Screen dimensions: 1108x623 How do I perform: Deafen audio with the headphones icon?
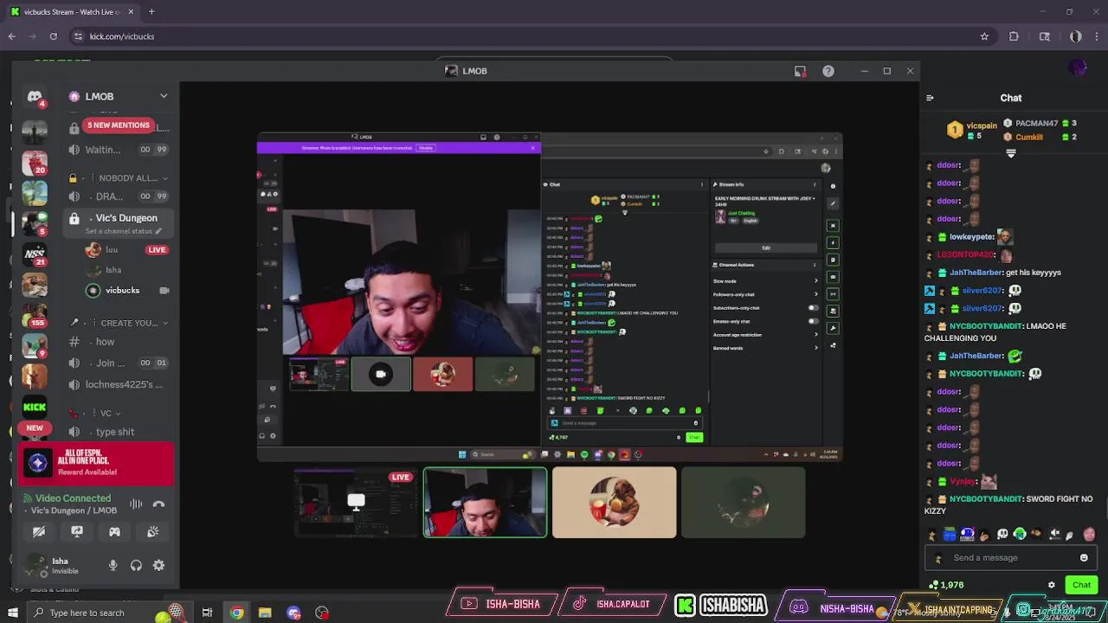[136, 565]
